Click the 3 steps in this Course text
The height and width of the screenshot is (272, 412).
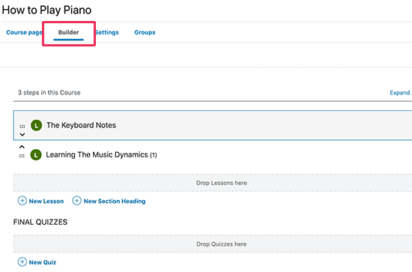(x=49, y=92)
